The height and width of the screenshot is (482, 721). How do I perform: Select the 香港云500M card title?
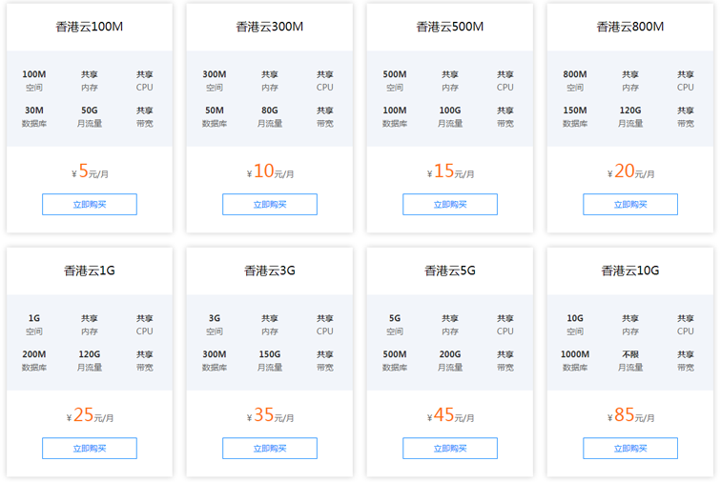coord(450,27)
